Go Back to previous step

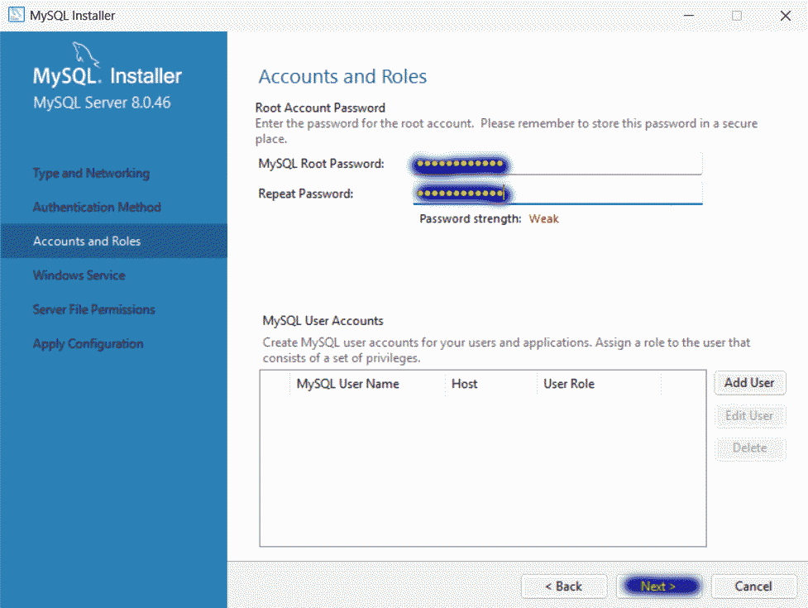pos(564,586)
